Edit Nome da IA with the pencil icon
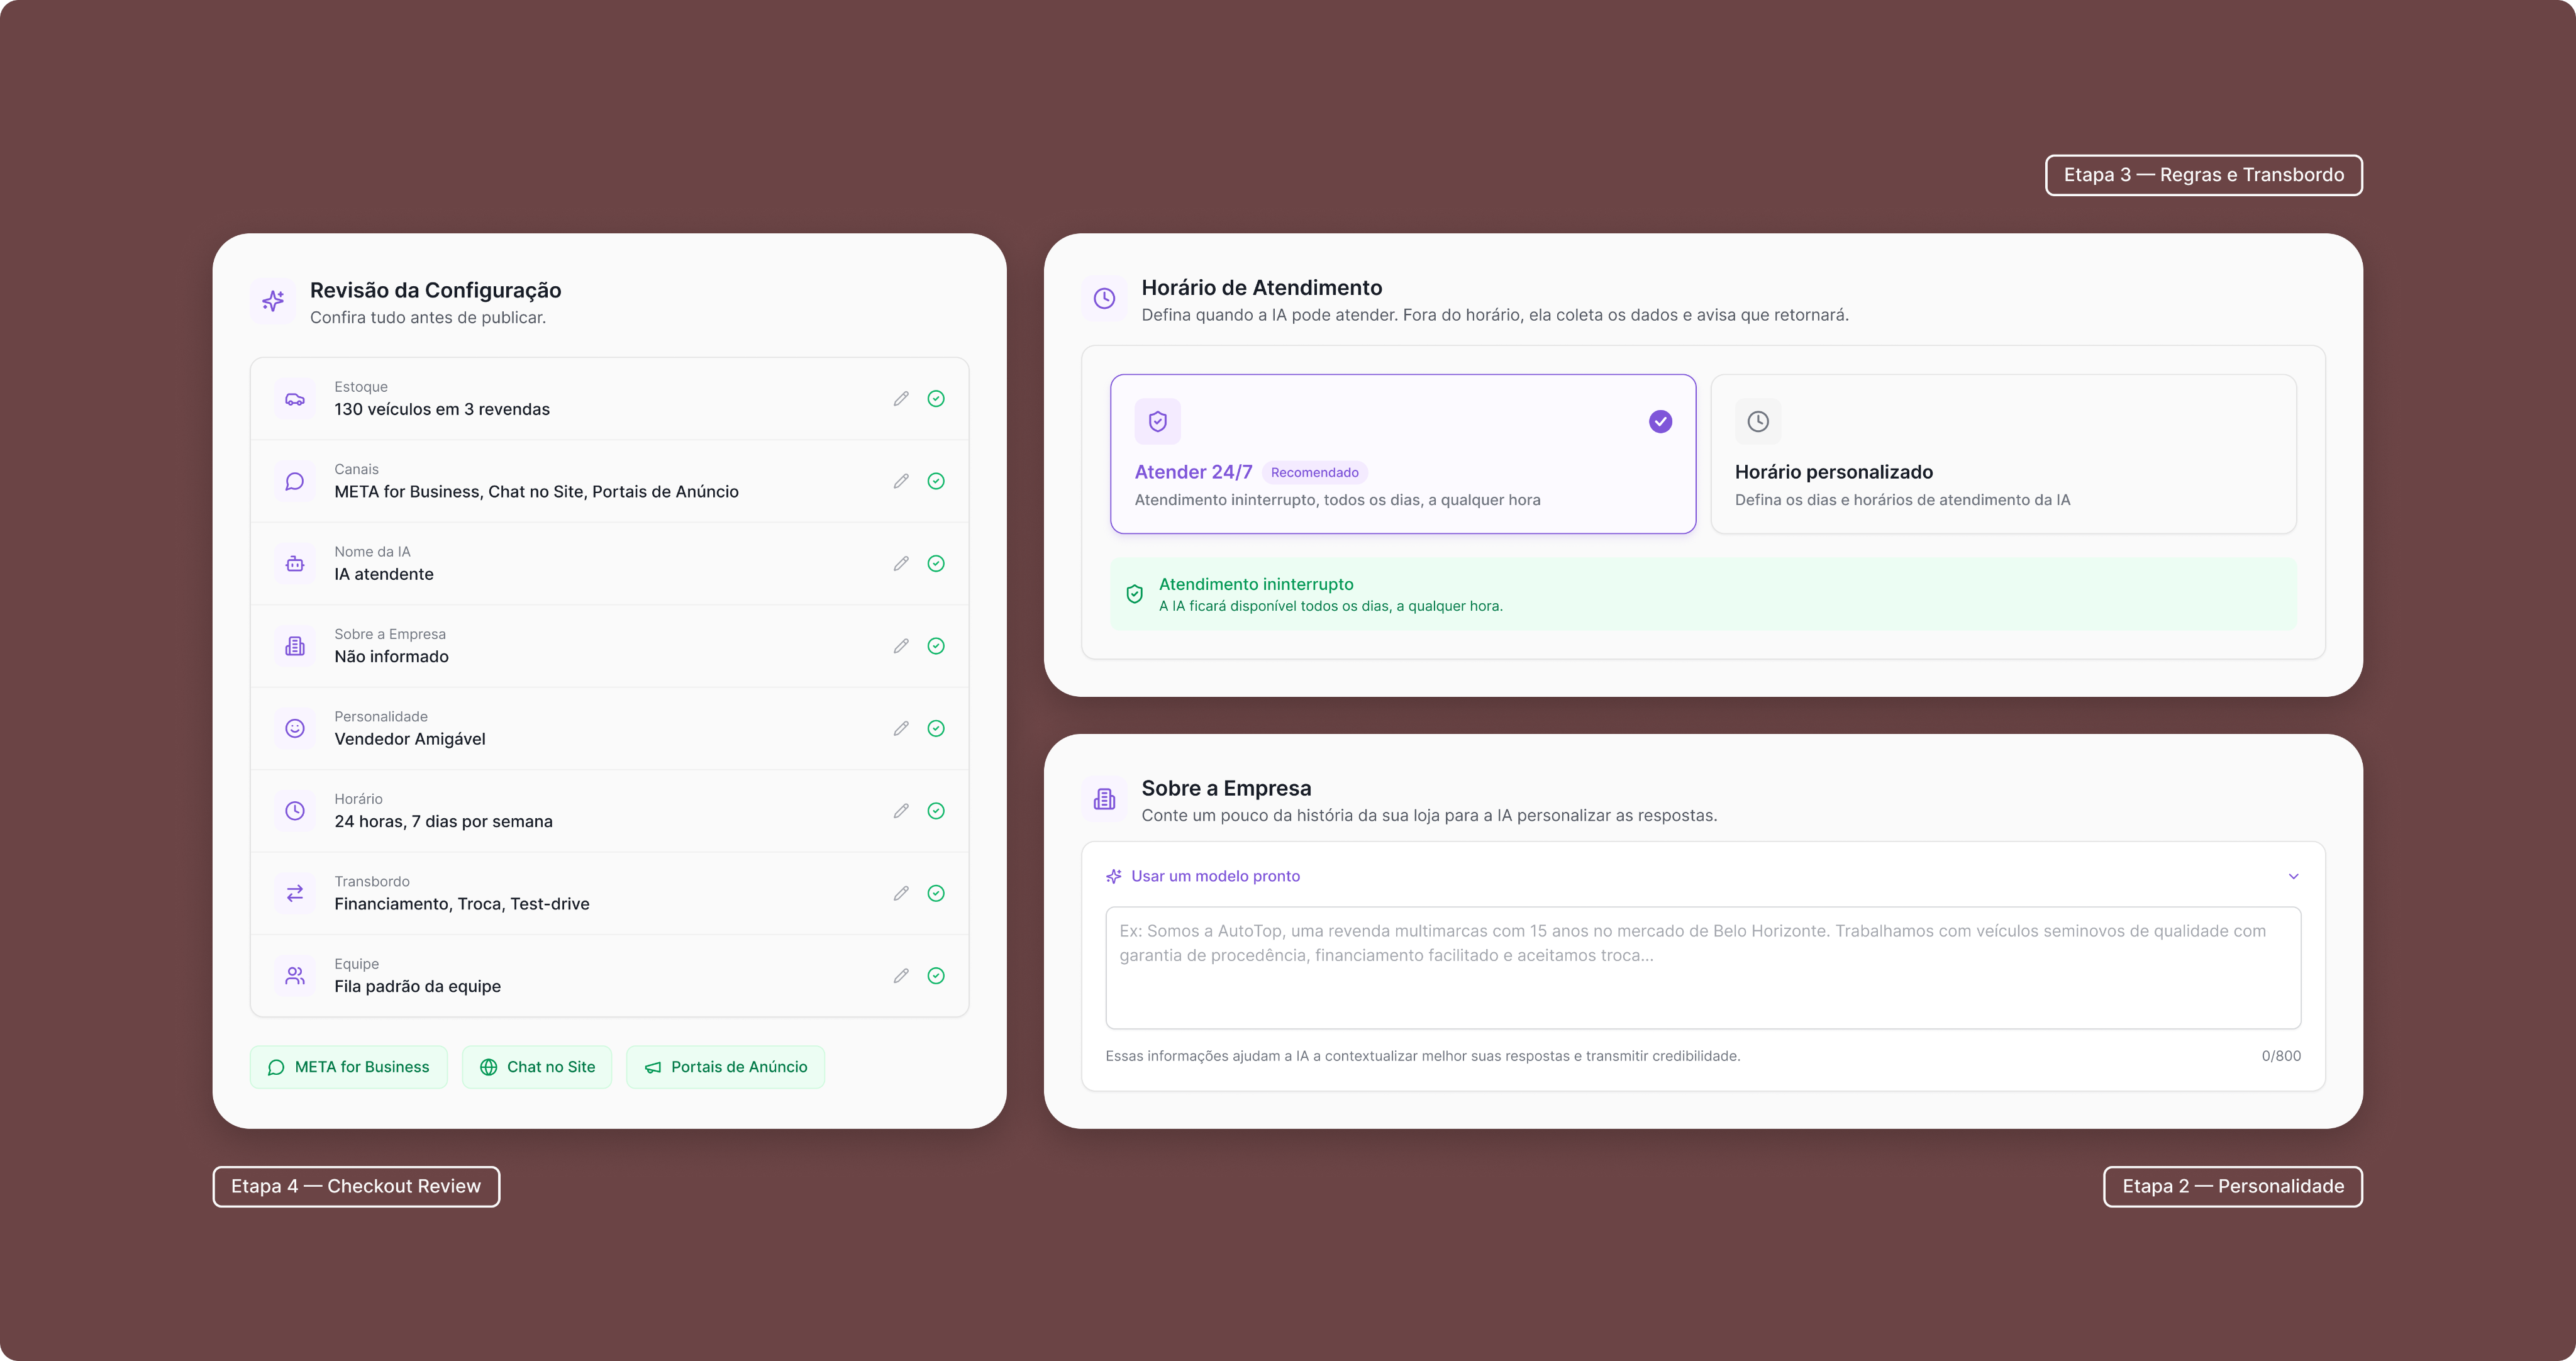 click(901, 564)
